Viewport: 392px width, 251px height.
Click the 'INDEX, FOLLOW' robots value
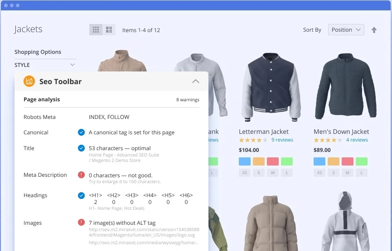click(x=109, y=117)
